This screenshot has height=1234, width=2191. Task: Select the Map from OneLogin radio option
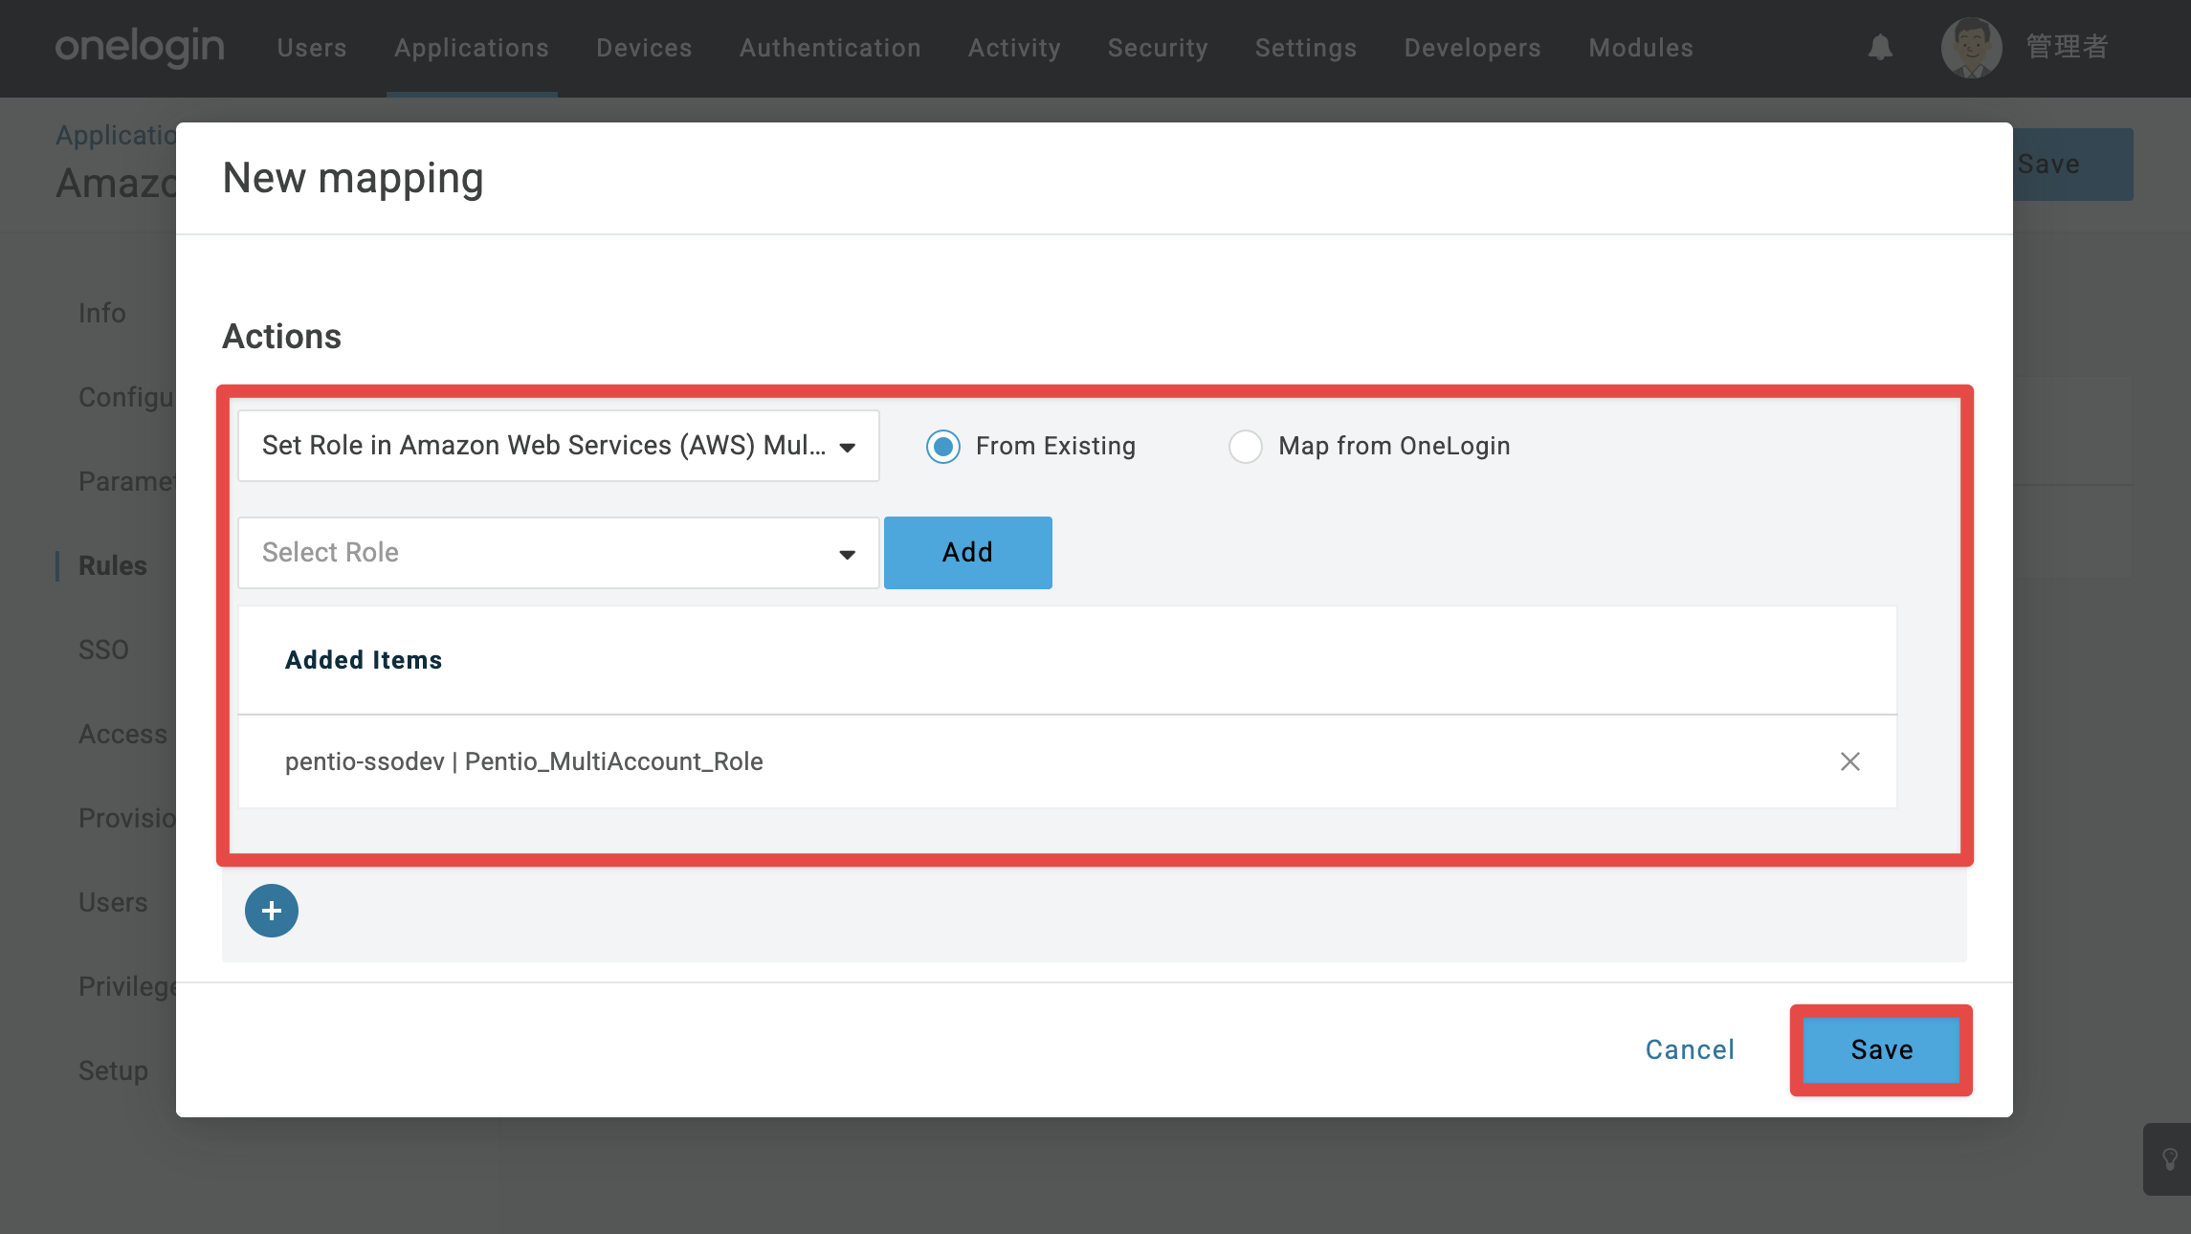[x=1246, y=447]
